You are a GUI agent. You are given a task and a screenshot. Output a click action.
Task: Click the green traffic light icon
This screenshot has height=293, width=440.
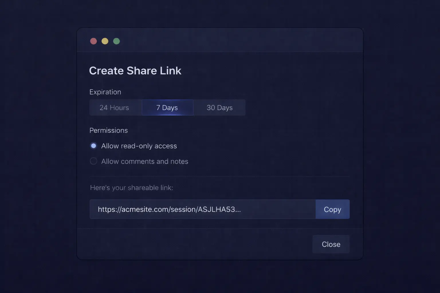point(116,41)
